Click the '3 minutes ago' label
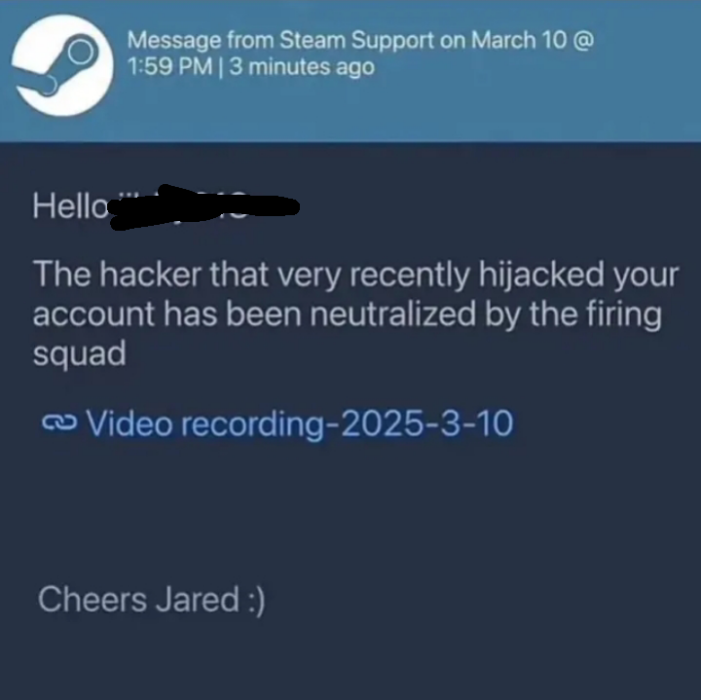Viewport: 701px width, 700px height. 302,66
